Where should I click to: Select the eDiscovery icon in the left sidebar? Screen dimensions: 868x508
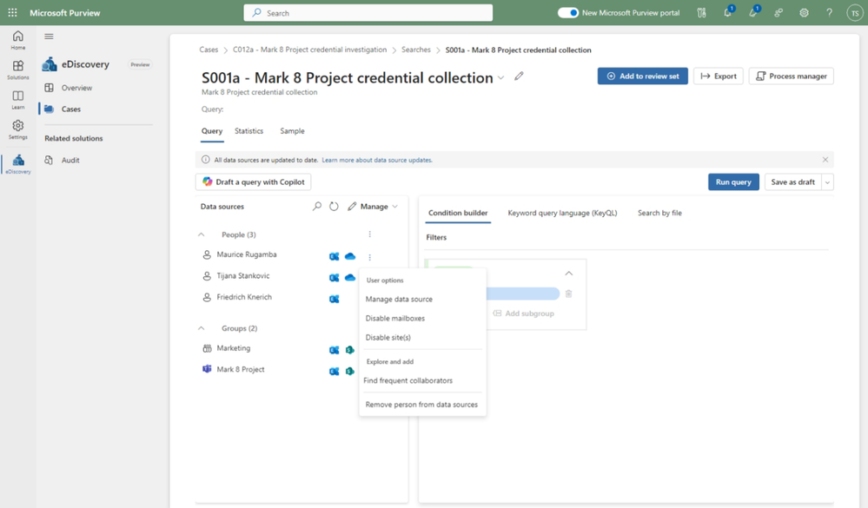(17, 162)
